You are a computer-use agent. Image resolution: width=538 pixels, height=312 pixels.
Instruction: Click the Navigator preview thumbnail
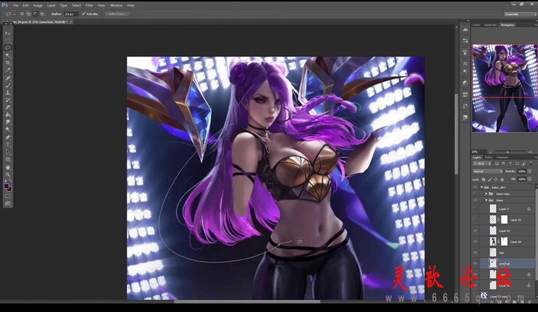[x=505, y=88]
